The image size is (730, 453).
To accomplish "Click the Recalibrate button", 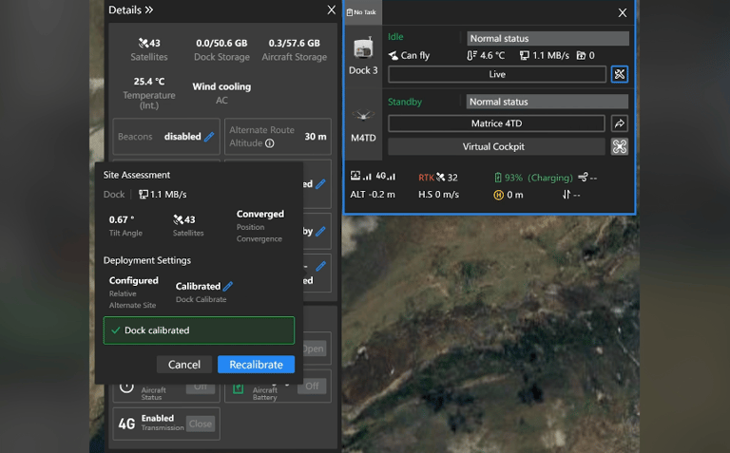I will point(256,364).
